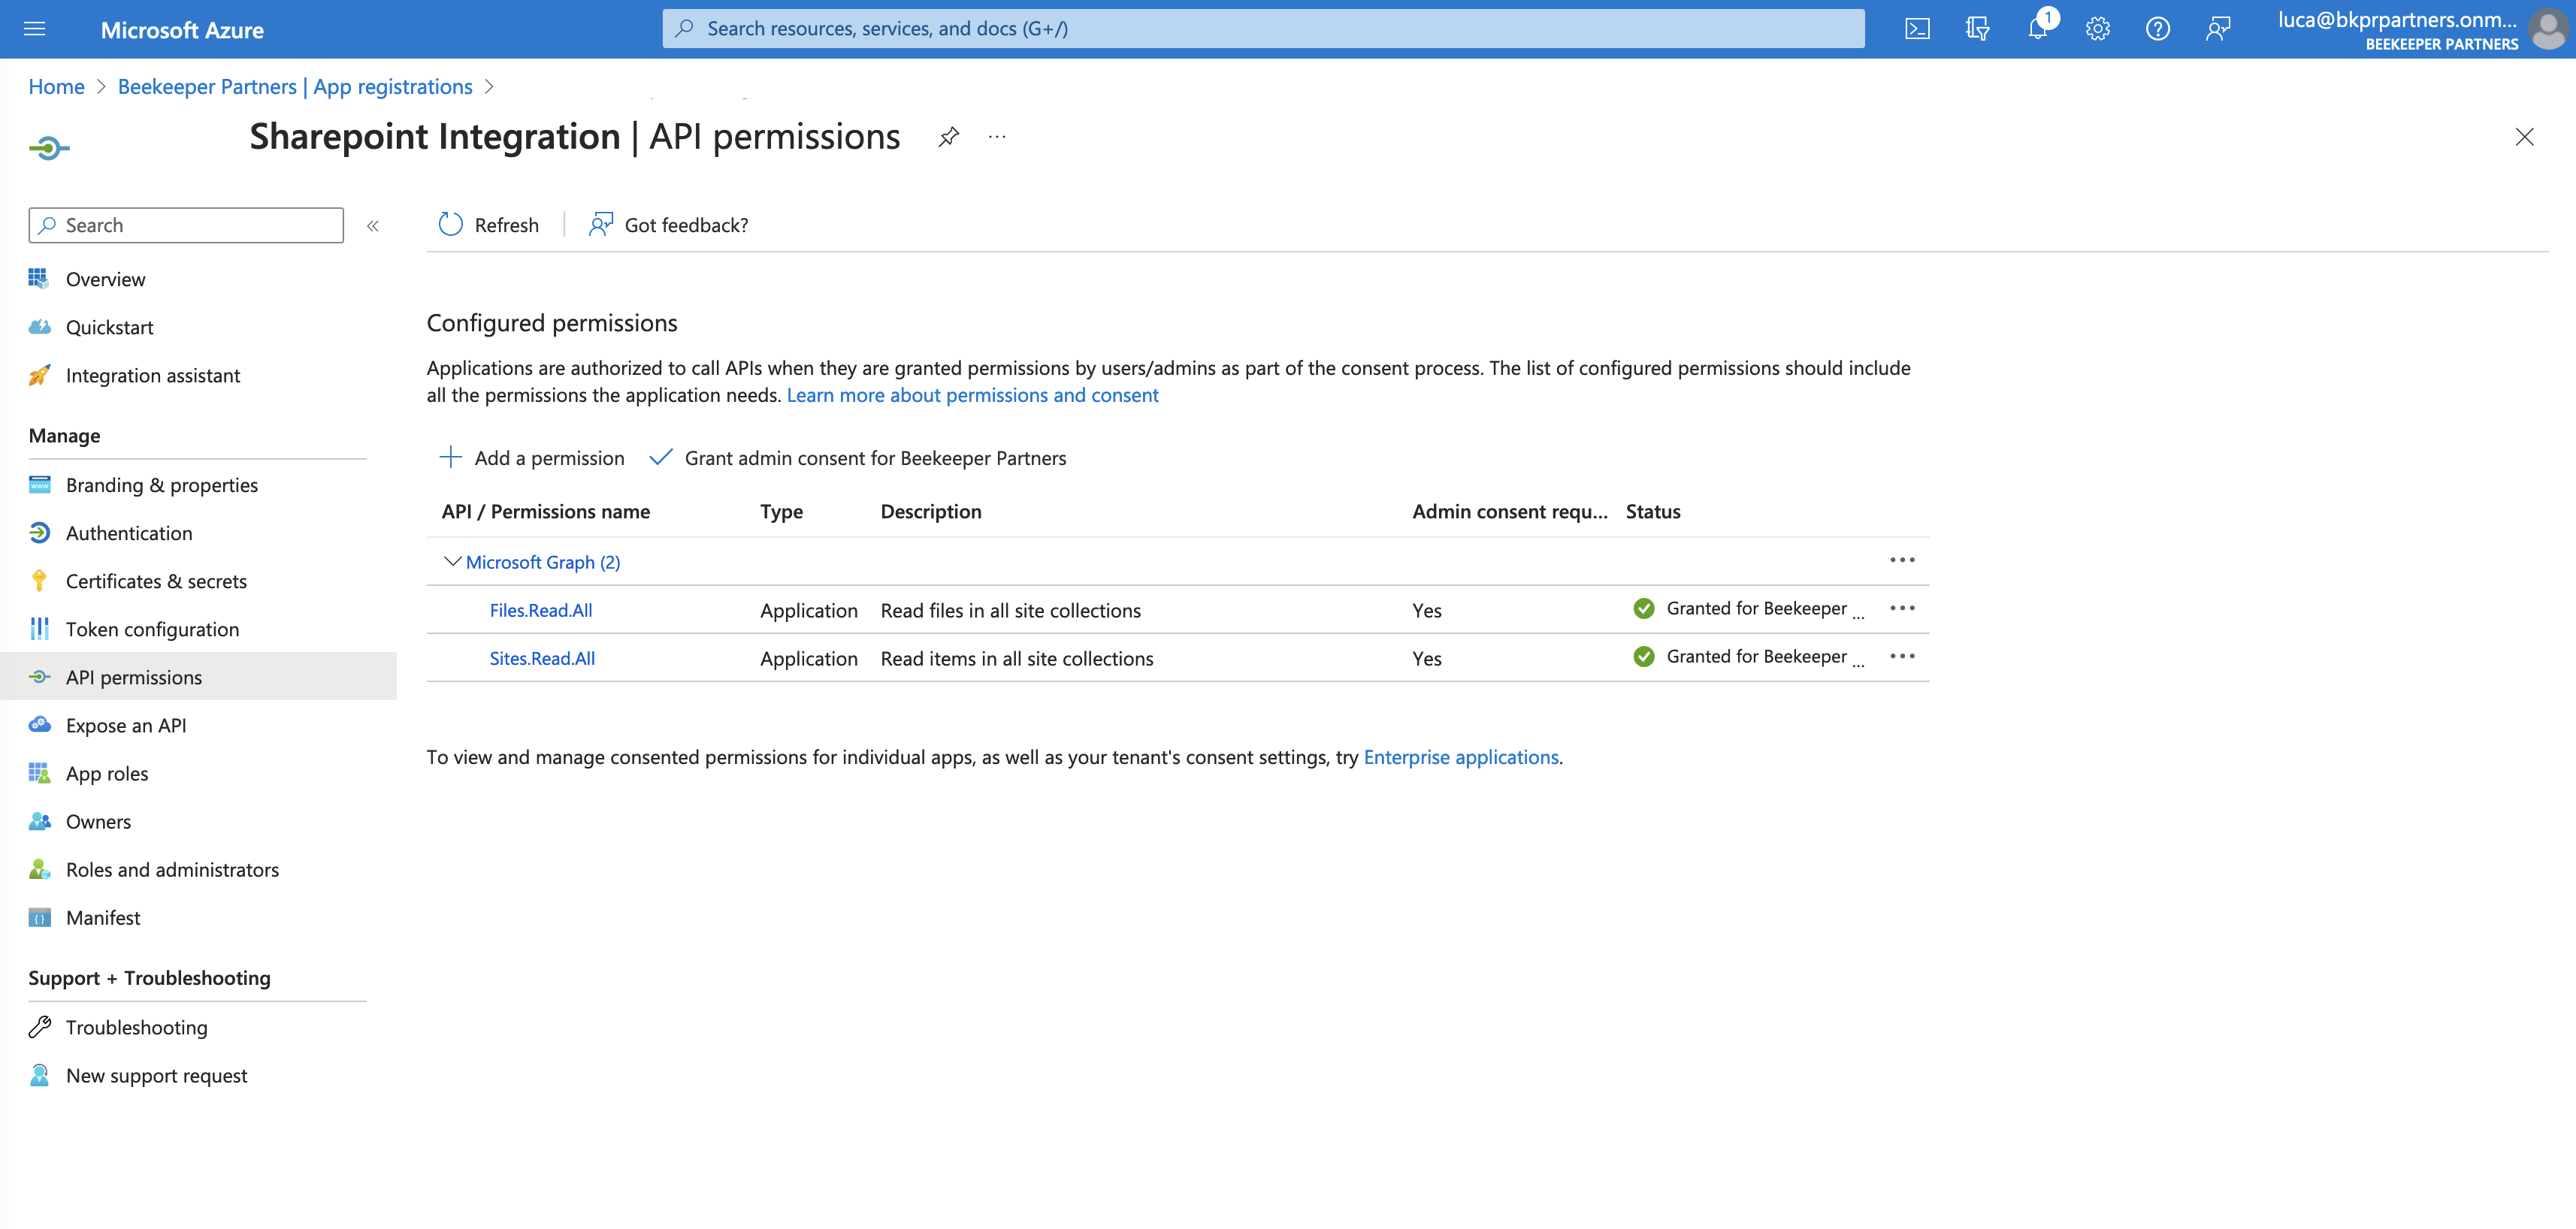Go to Certificates & secrets
The image size is (2576, 1229).
pyautogui.click(x=156, y=581)
